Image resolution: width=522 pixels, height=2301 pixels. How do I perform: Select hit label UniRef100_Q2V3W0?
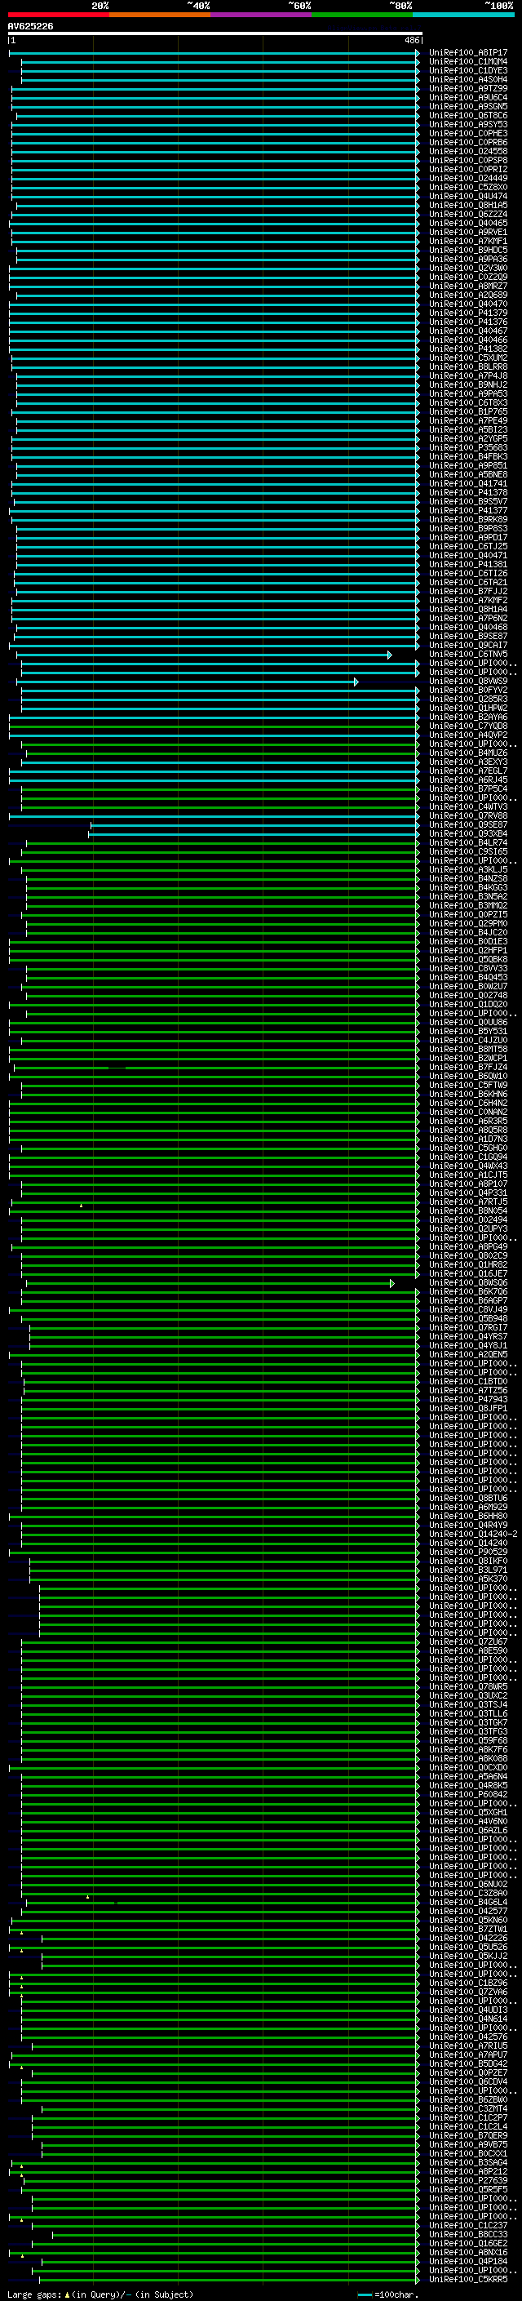click(467, 268)
